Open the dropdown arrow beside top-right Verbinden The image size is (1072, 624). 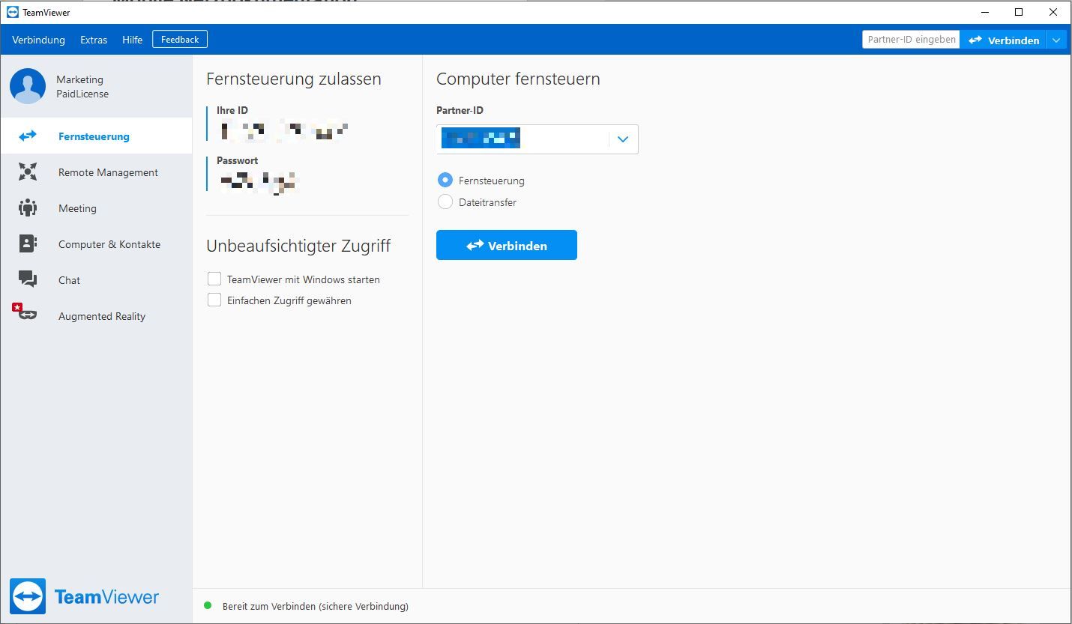click(x=1056, y=40)
